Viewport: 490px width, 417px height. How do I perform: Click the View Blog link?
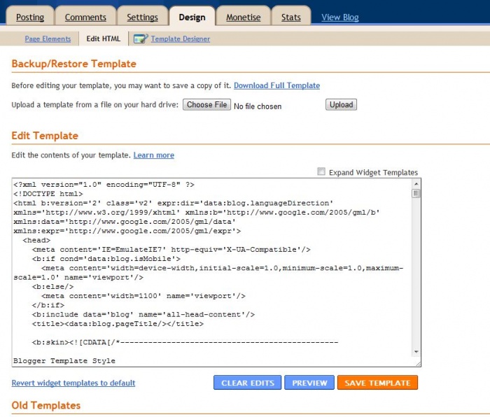coord(340,17)
